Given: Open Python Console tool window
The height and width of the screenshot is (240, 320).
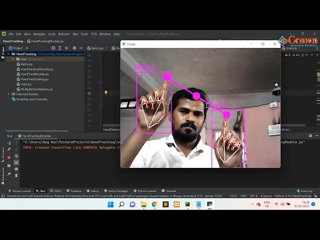Looking at the screenshot, I should 145,191.
